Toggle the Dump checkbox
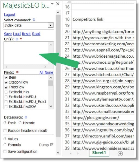140x162 pixels. 52,145
